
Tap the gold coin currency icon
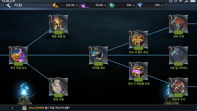55,5
